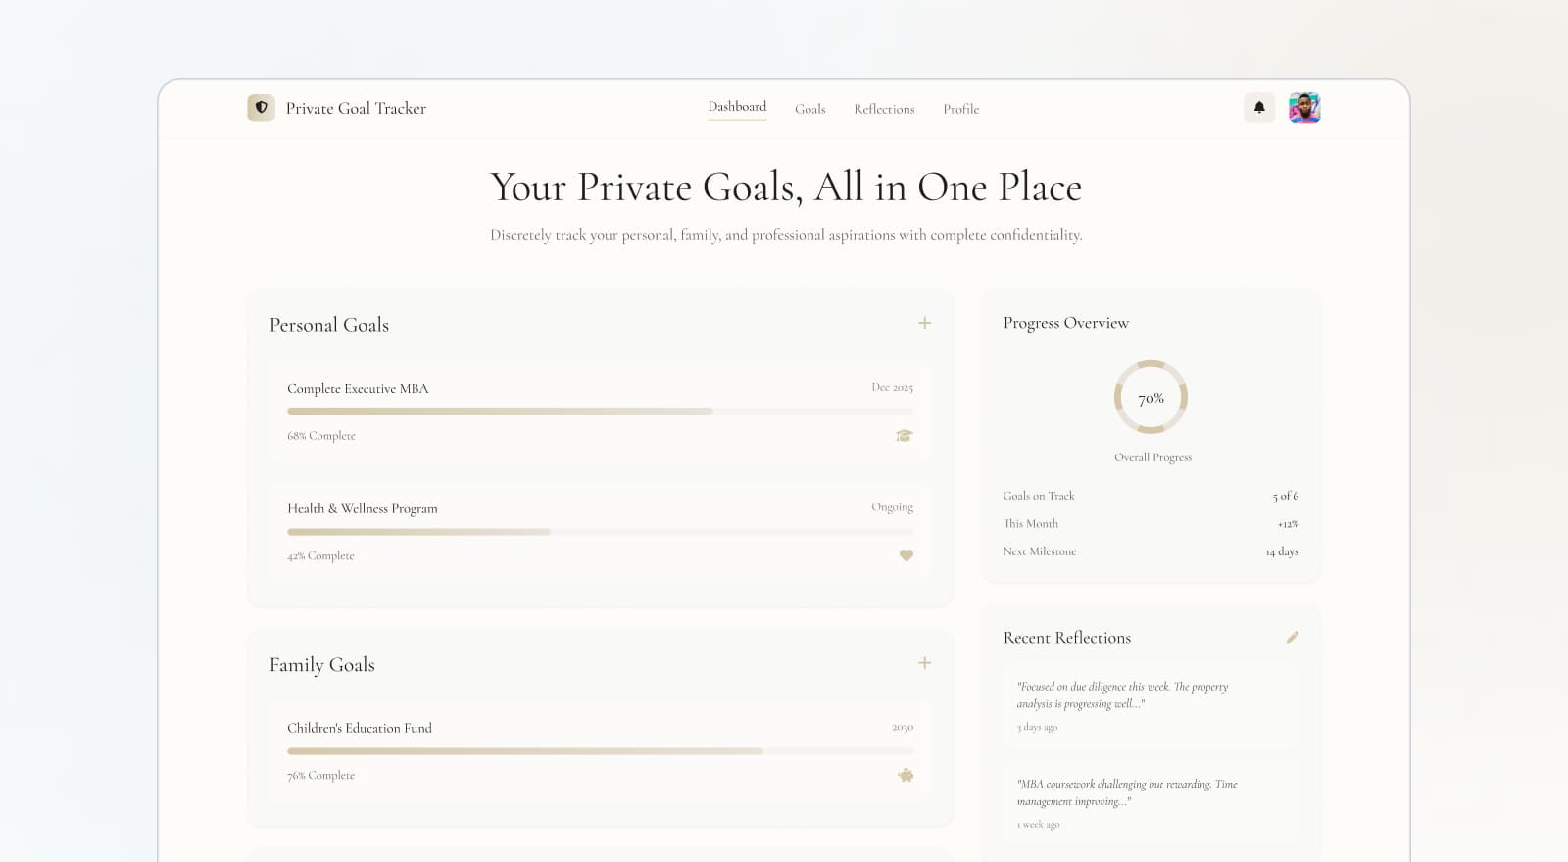Click the Executive MBA progress bar

(x=600, y=411)
